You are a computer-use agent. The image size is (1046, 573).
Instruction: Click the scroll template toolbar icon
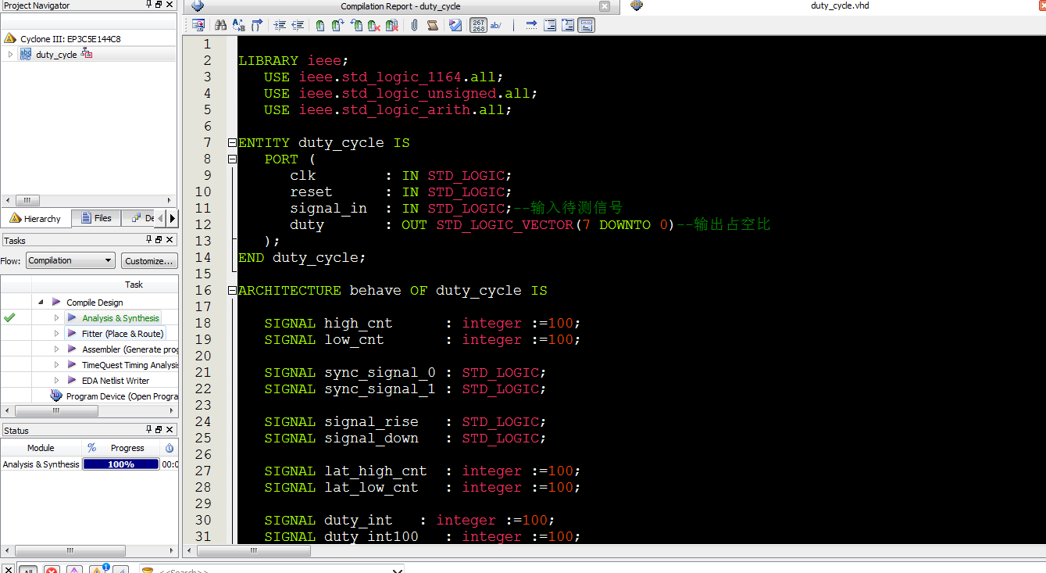(x=433, y=25)
